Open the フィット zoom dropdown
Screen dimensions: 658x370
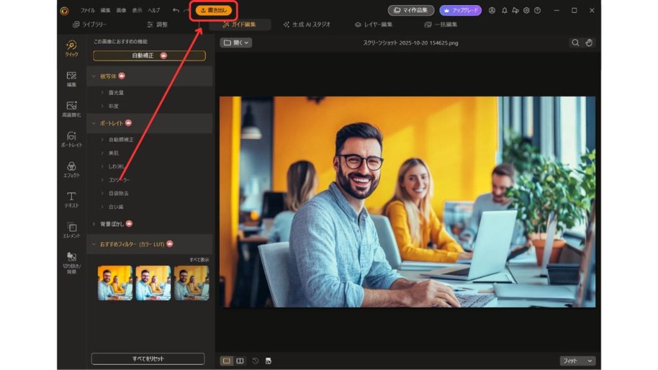(577, 361)
